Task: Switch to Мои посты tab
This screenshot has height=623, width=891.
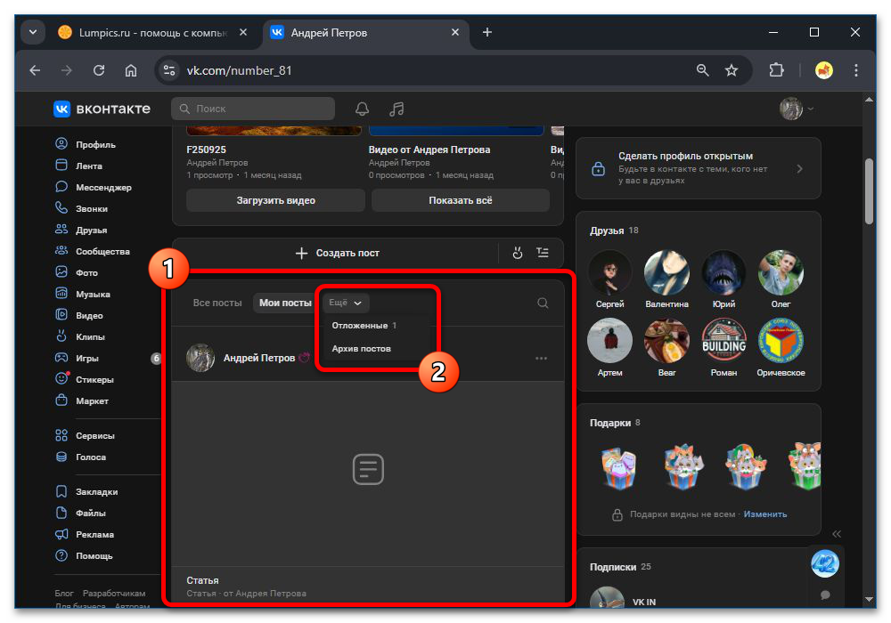Action: point(285,303)
